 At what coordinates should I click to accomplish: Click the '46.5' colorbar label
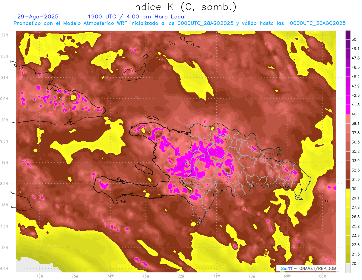pyautogui.click(x=355, y=67)
